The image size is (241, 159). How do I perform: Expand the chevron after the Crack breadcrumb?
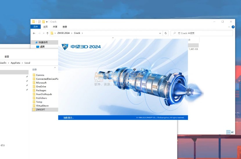[x=82, y=33]
